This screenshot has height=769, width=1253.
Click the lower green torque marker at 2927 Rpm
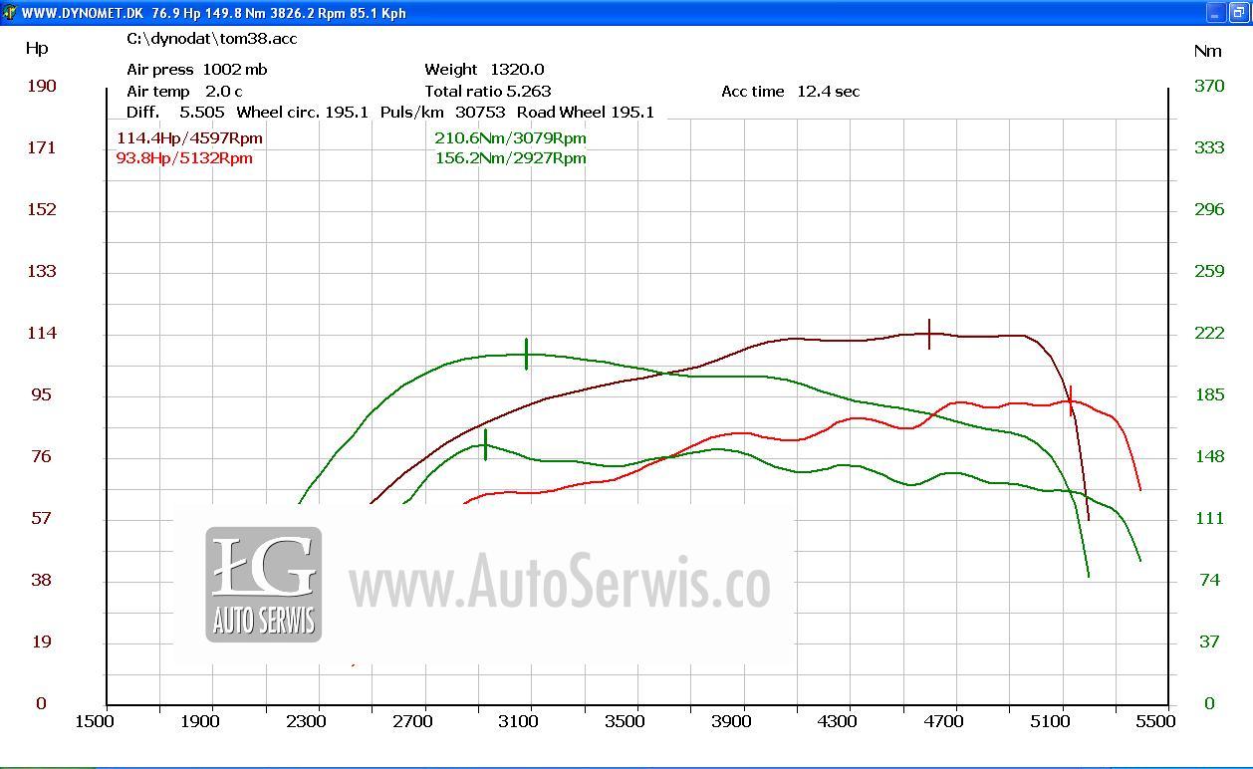coord(485,444)
